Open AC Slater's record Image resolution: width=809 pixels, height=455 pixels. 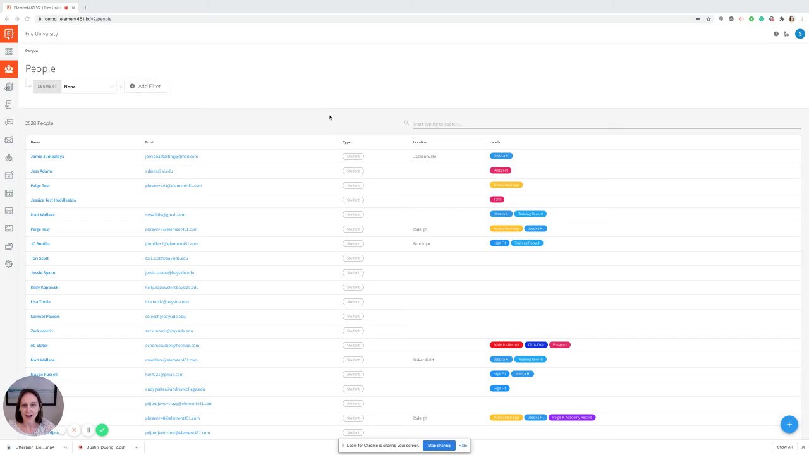[39, 346]
